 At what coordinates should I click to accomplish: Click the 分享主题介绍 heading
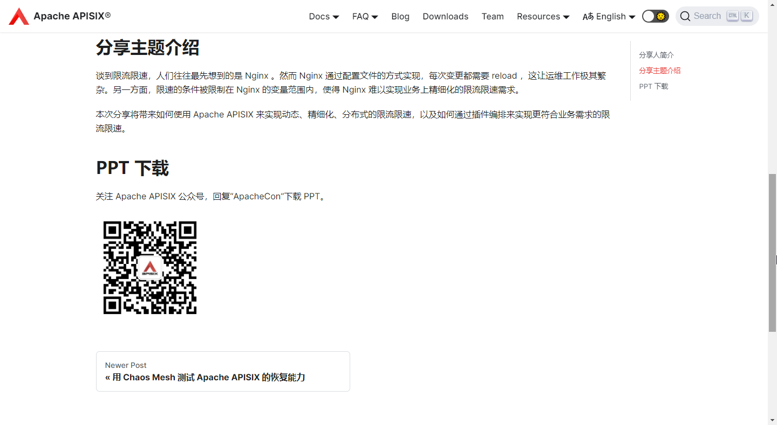(x=147, y=47)
